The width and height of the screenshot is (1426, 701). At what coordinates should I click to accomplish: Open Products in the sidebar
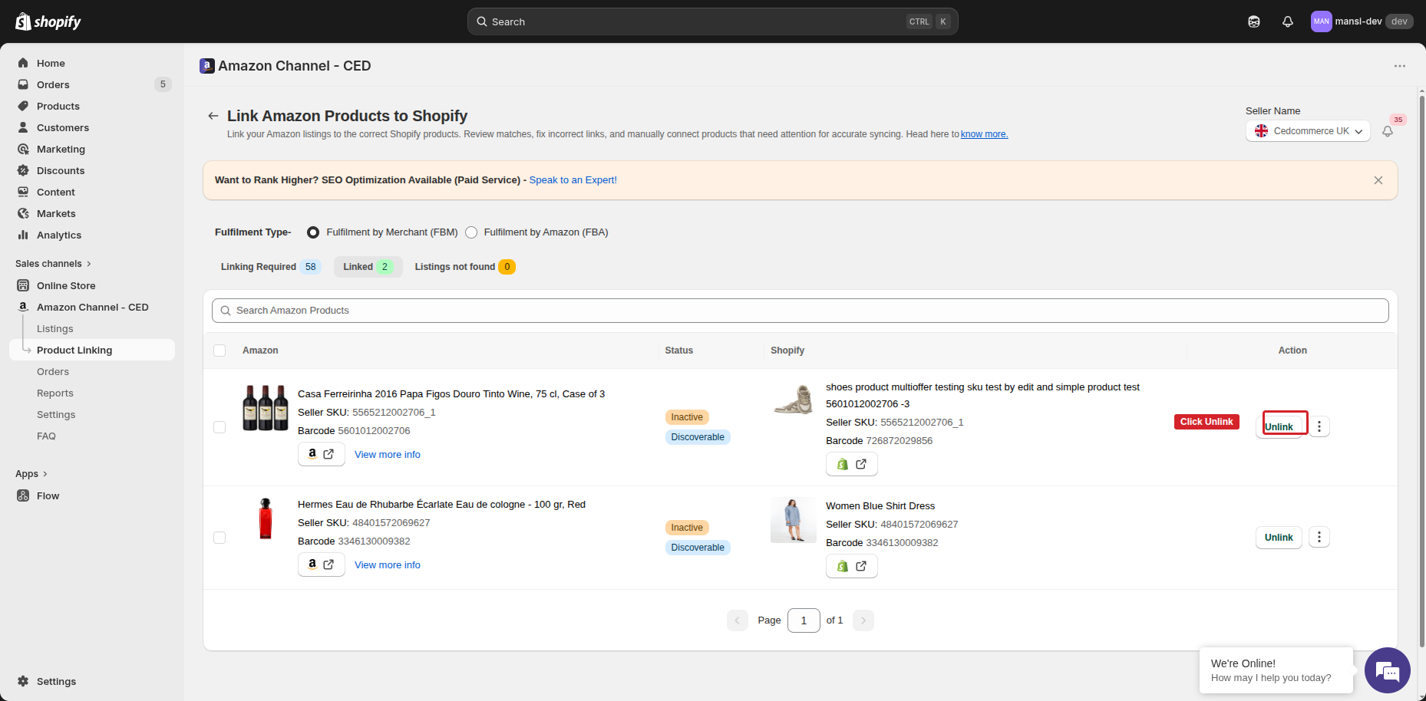(x=58, y=106)
